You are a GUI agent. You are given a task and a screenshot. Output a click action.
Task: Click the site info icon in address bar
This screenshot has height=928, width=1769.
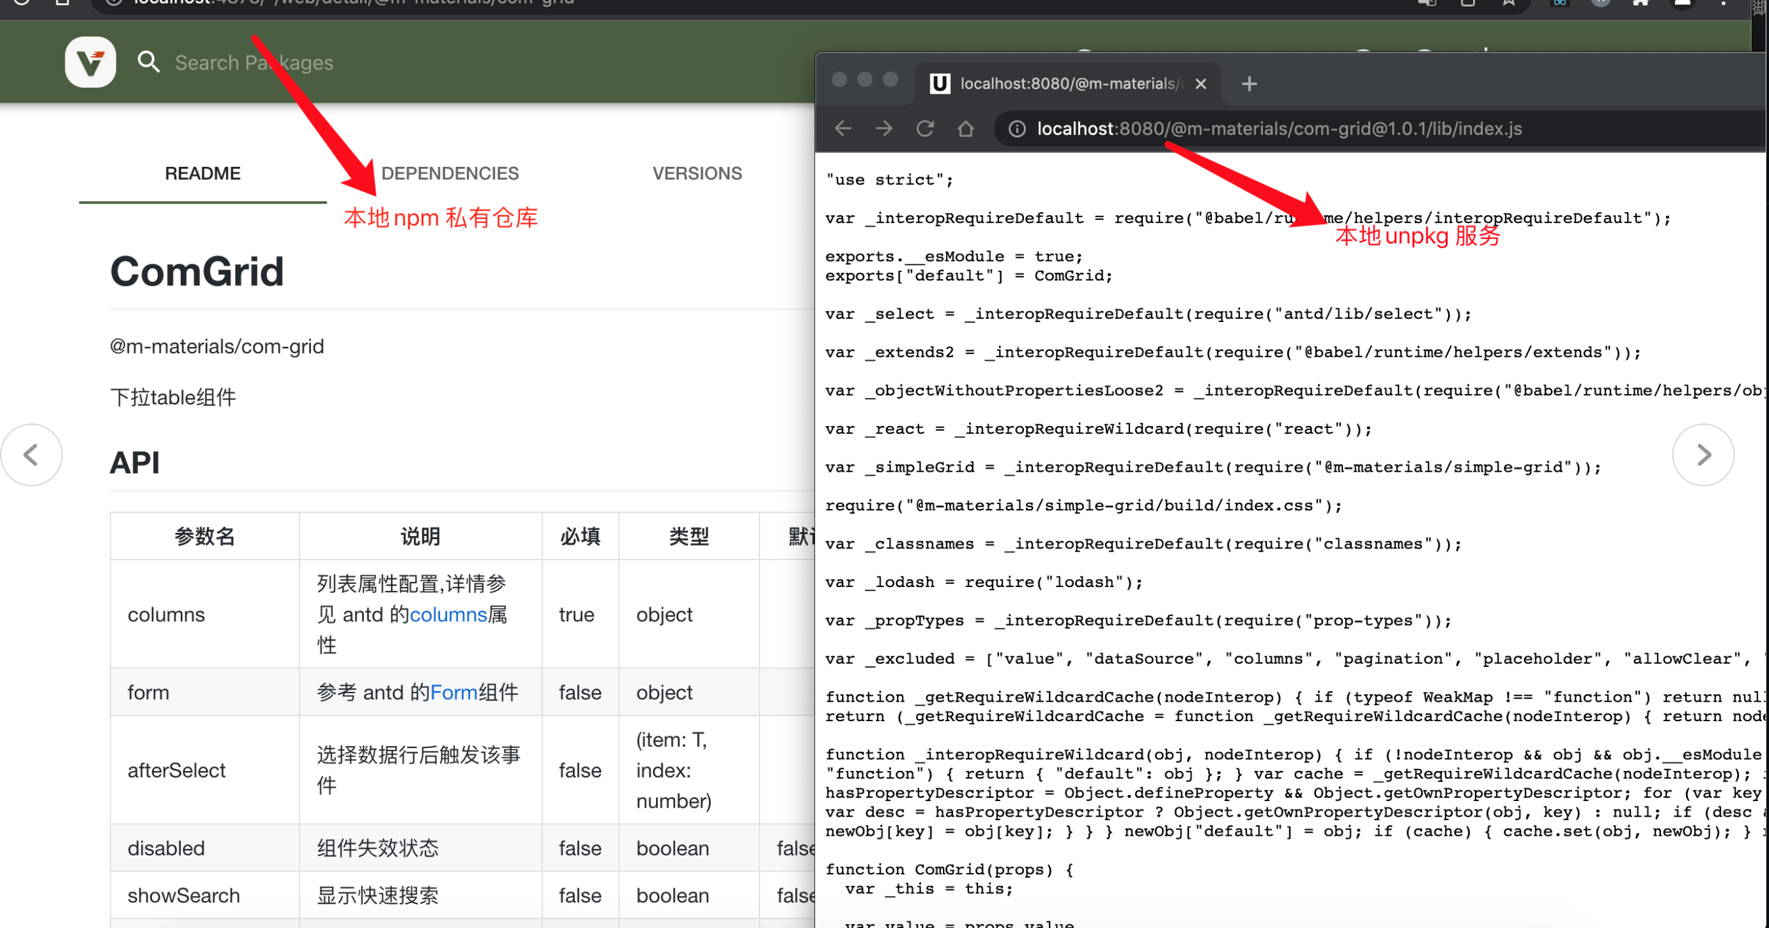click(1017, 128)
